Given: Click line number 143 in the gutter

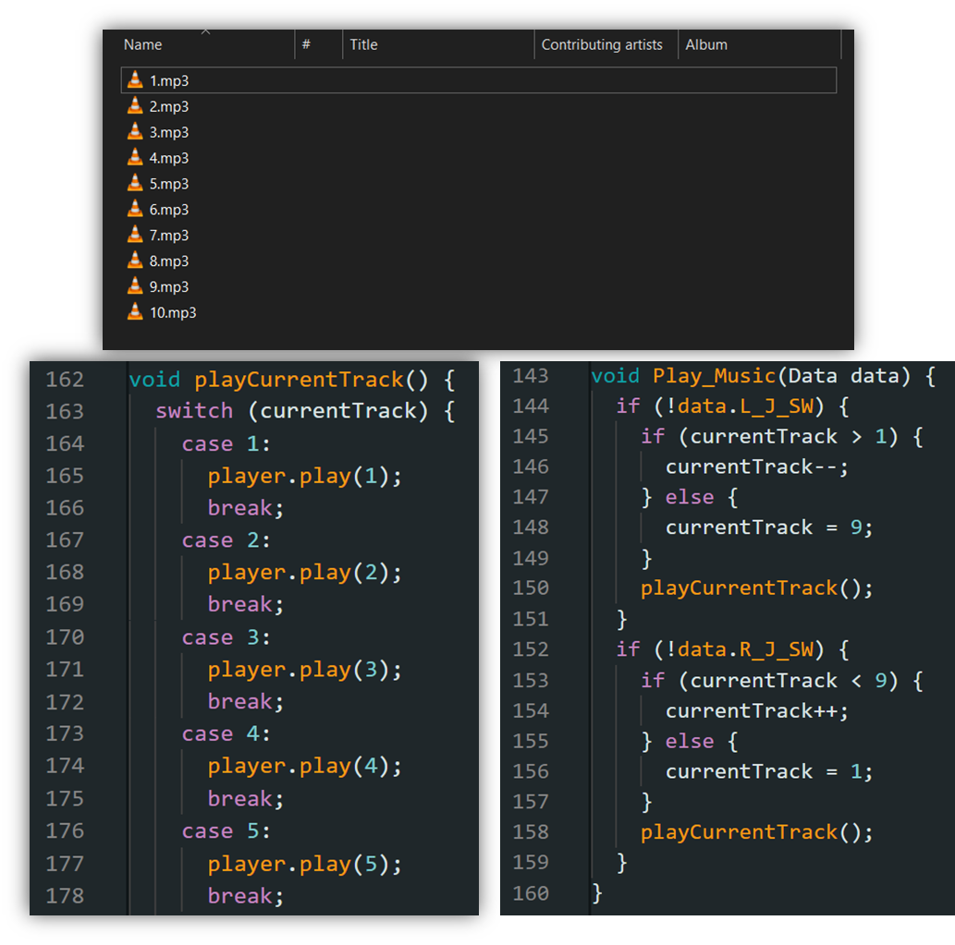Looking at the screenshot, I should point(531,375).
